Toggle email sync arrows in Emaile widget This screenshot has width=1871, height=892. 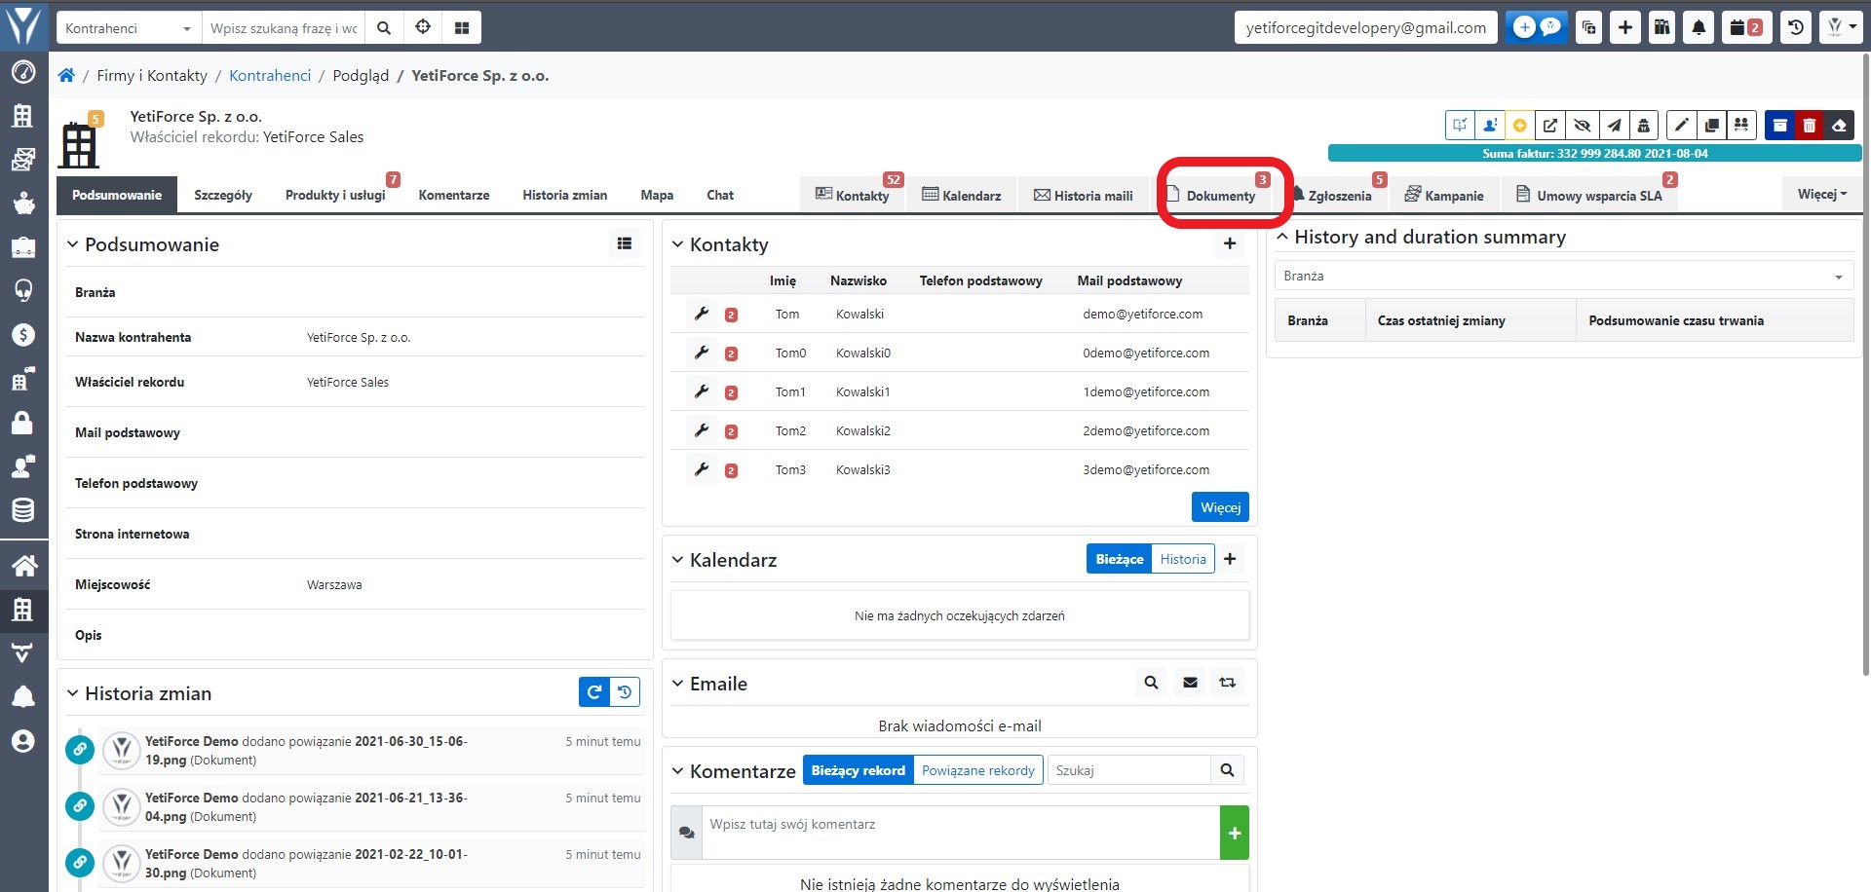1227,683
